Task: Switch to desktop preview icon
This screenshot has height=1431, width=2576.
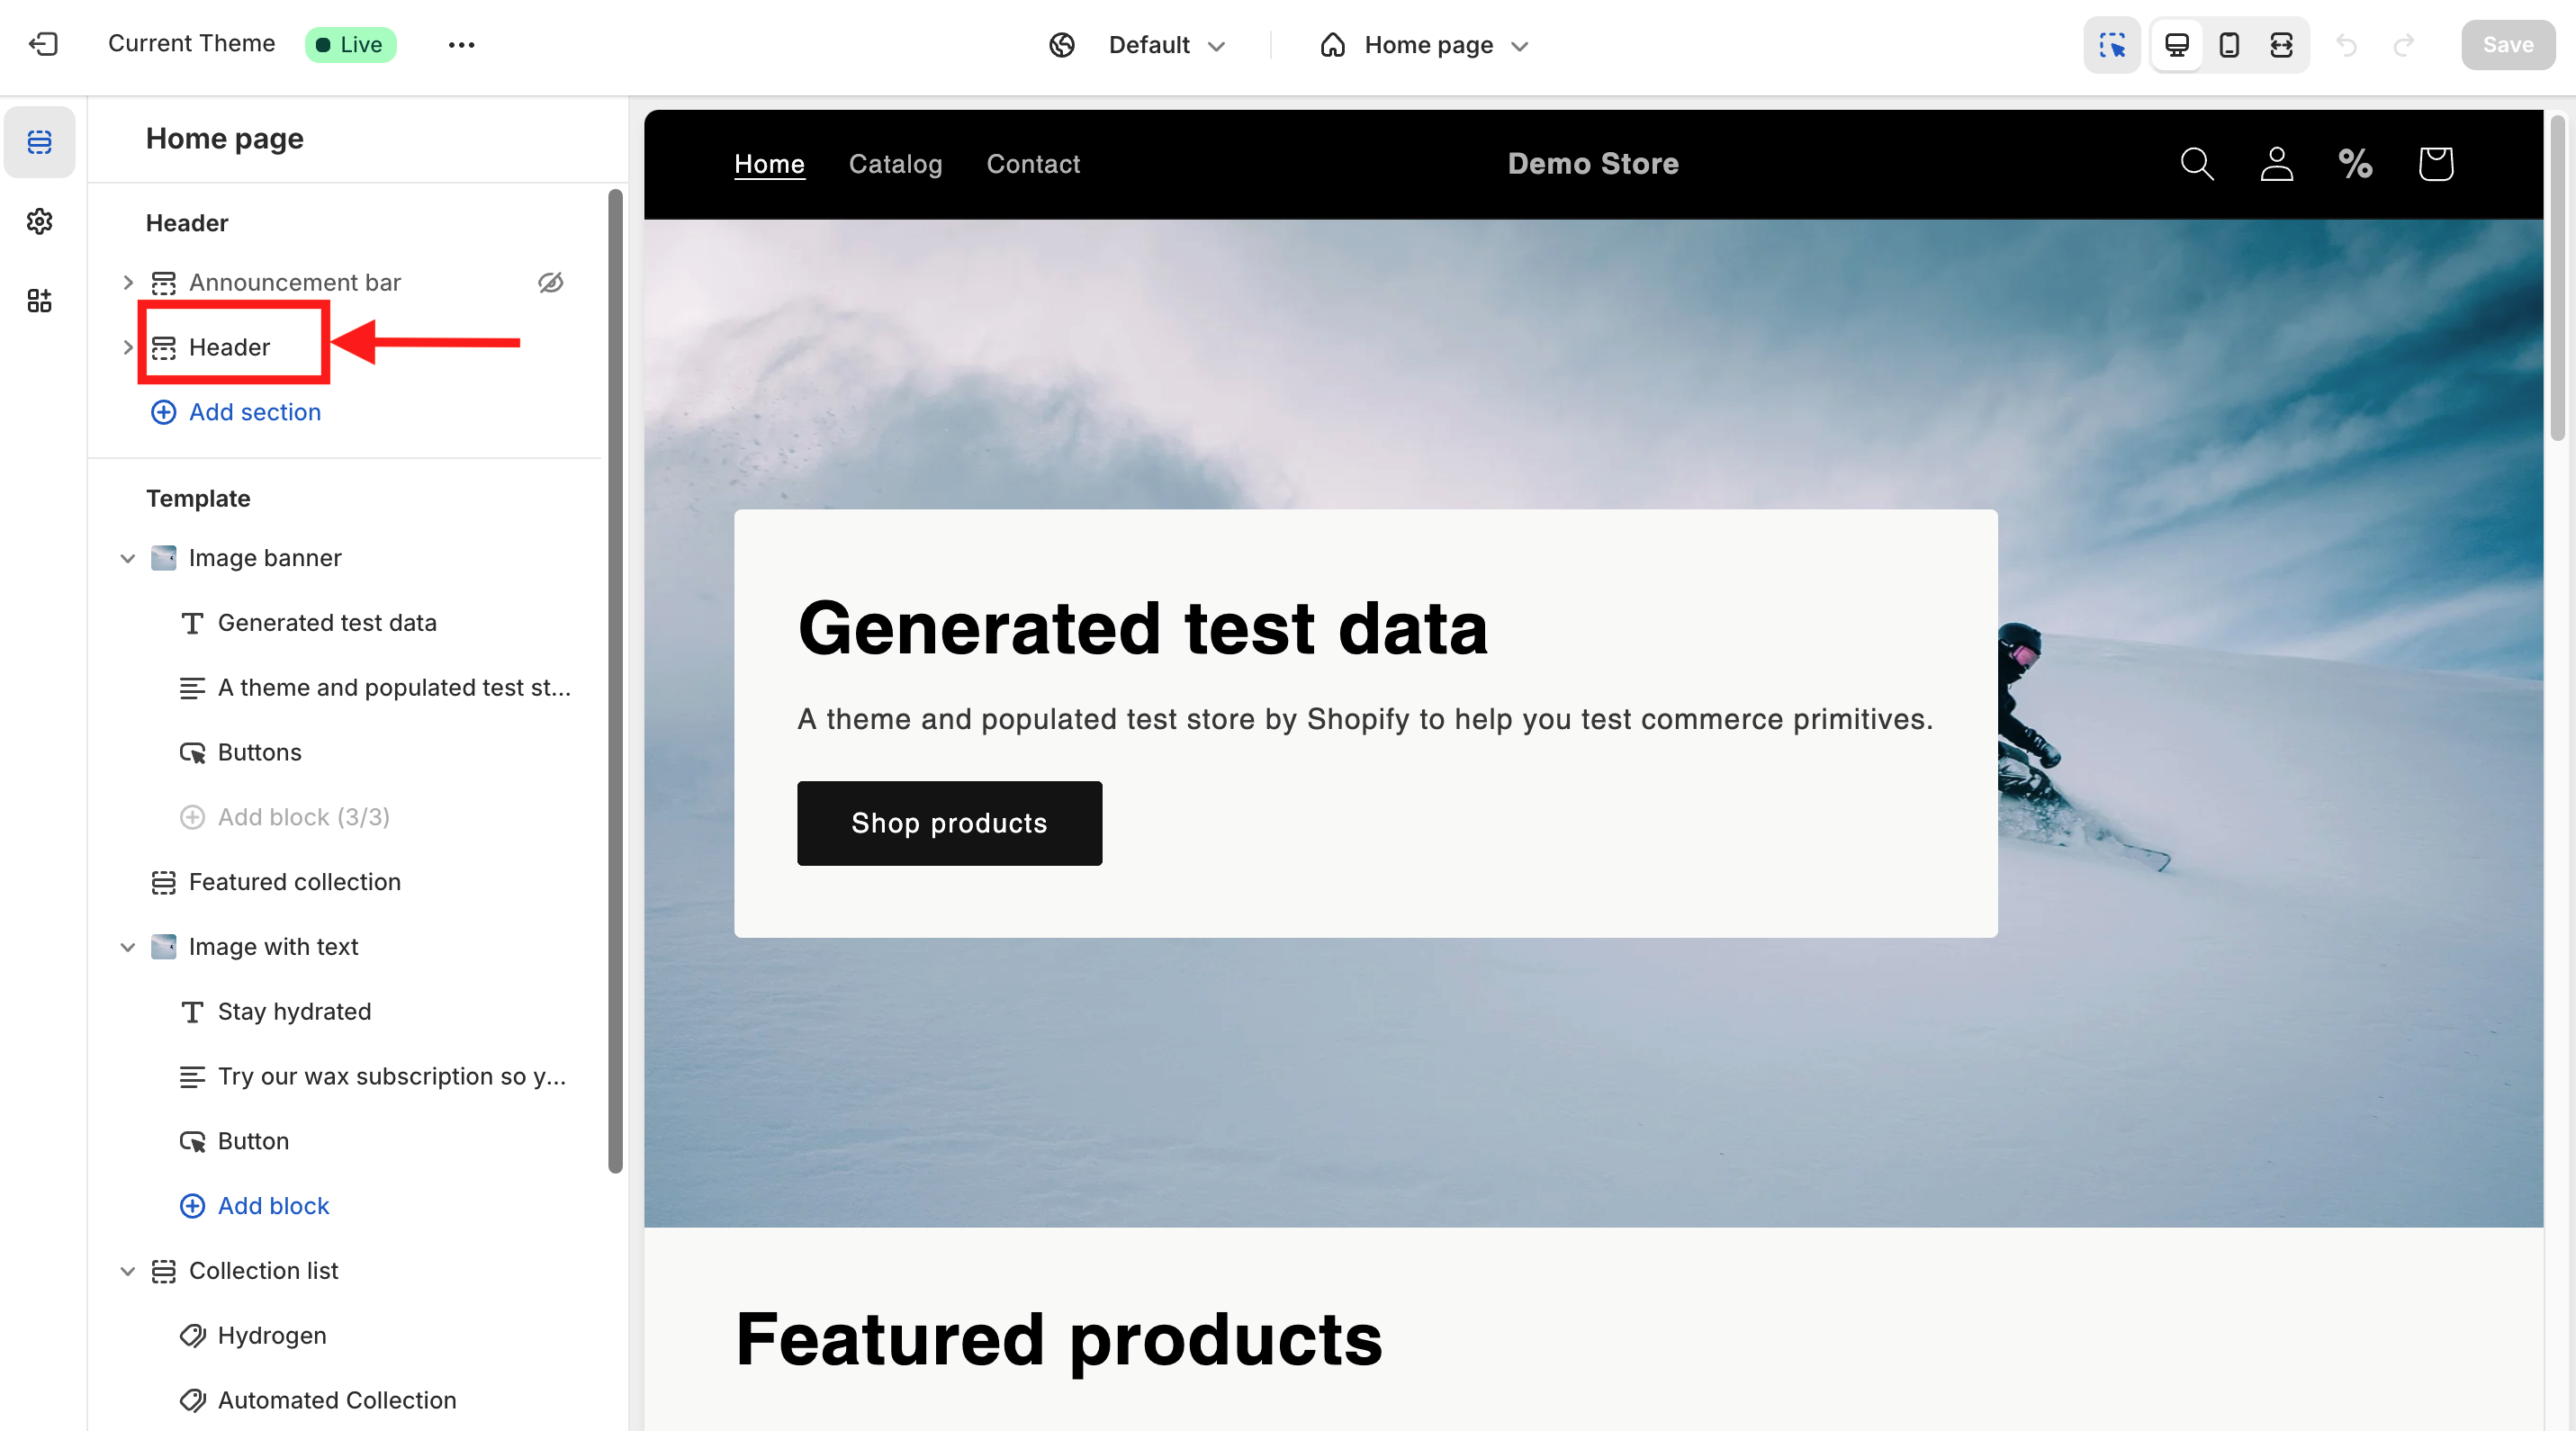Action: coord(2177,45)
